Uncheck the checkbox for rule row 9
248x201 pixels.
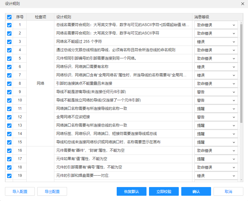coord(9,92)
